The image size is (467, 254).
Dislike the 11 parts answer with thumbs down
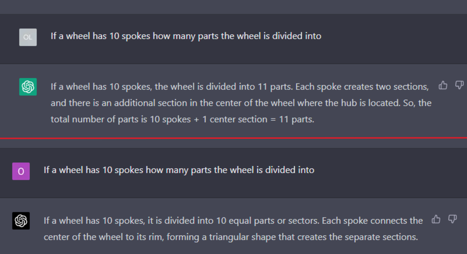459,85
